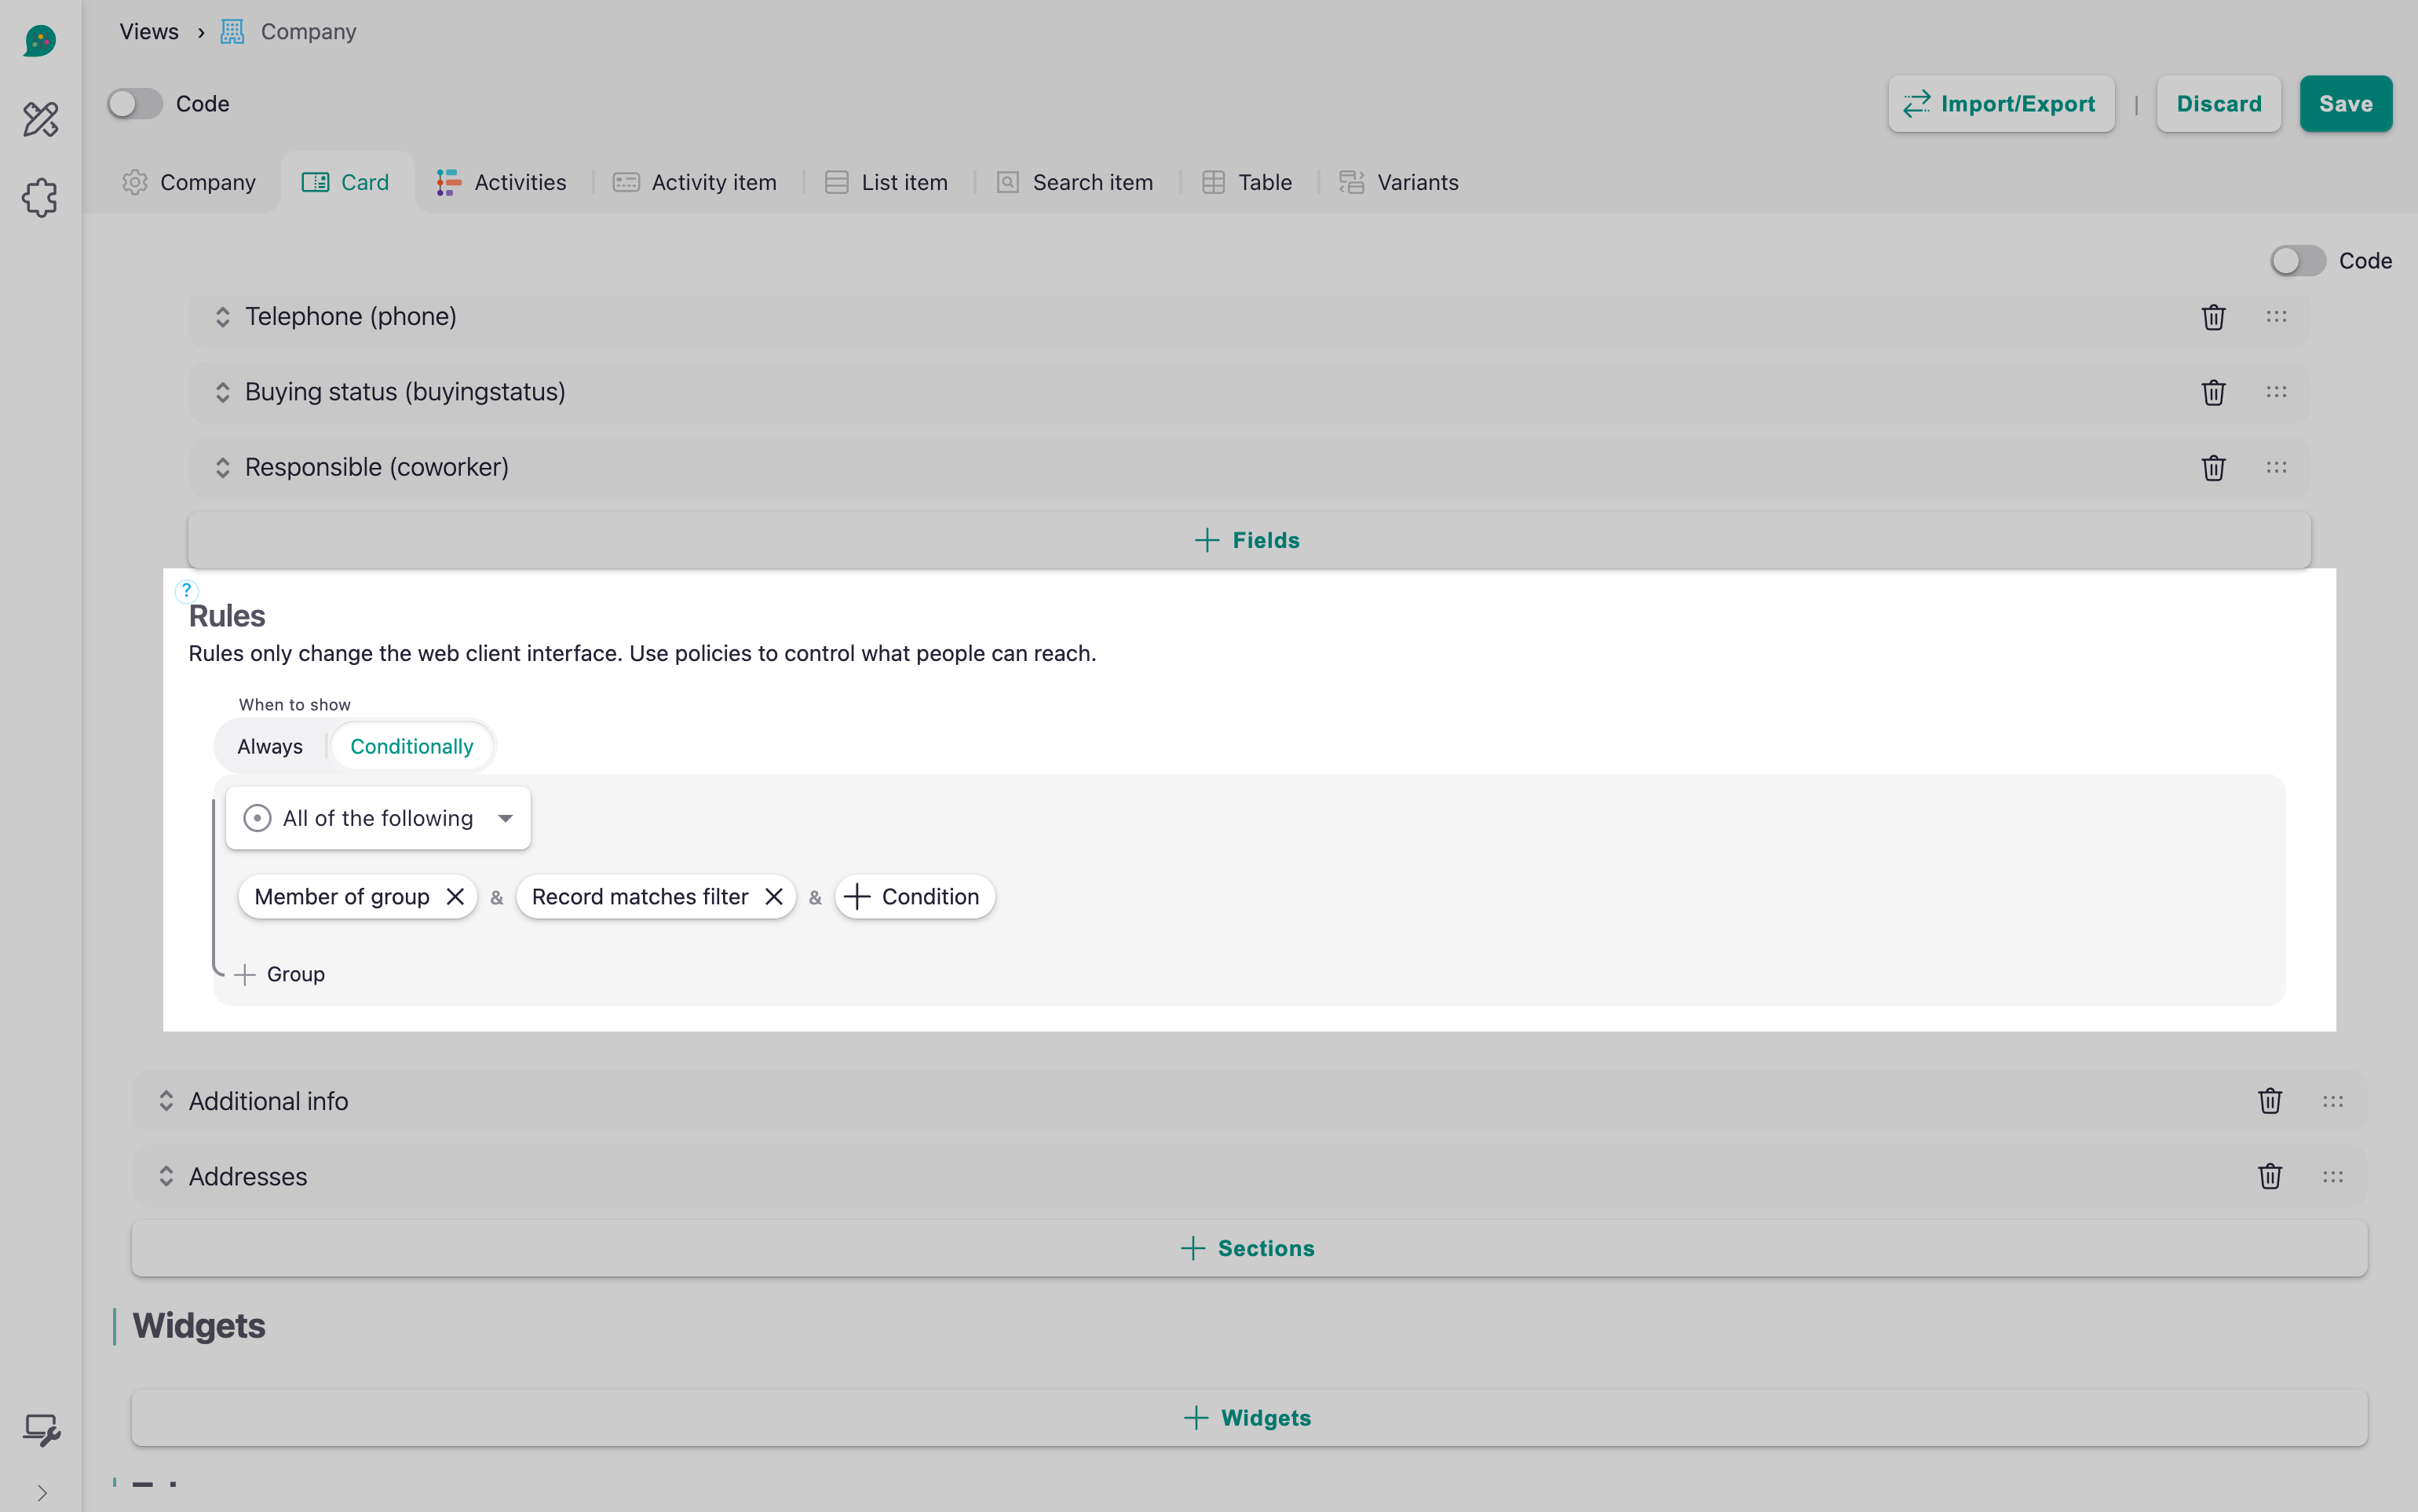Click drag handle of Responsible row

coord(2276,467)
